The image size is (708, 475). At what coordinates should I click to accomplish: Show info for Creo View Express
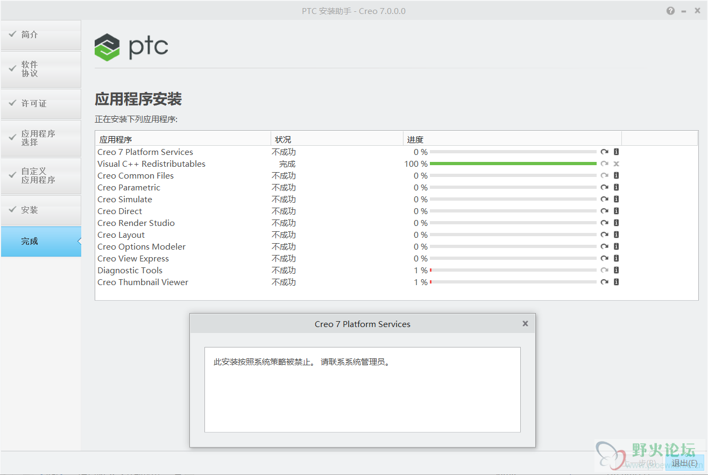pyautogui.click(x=617, y=258)
